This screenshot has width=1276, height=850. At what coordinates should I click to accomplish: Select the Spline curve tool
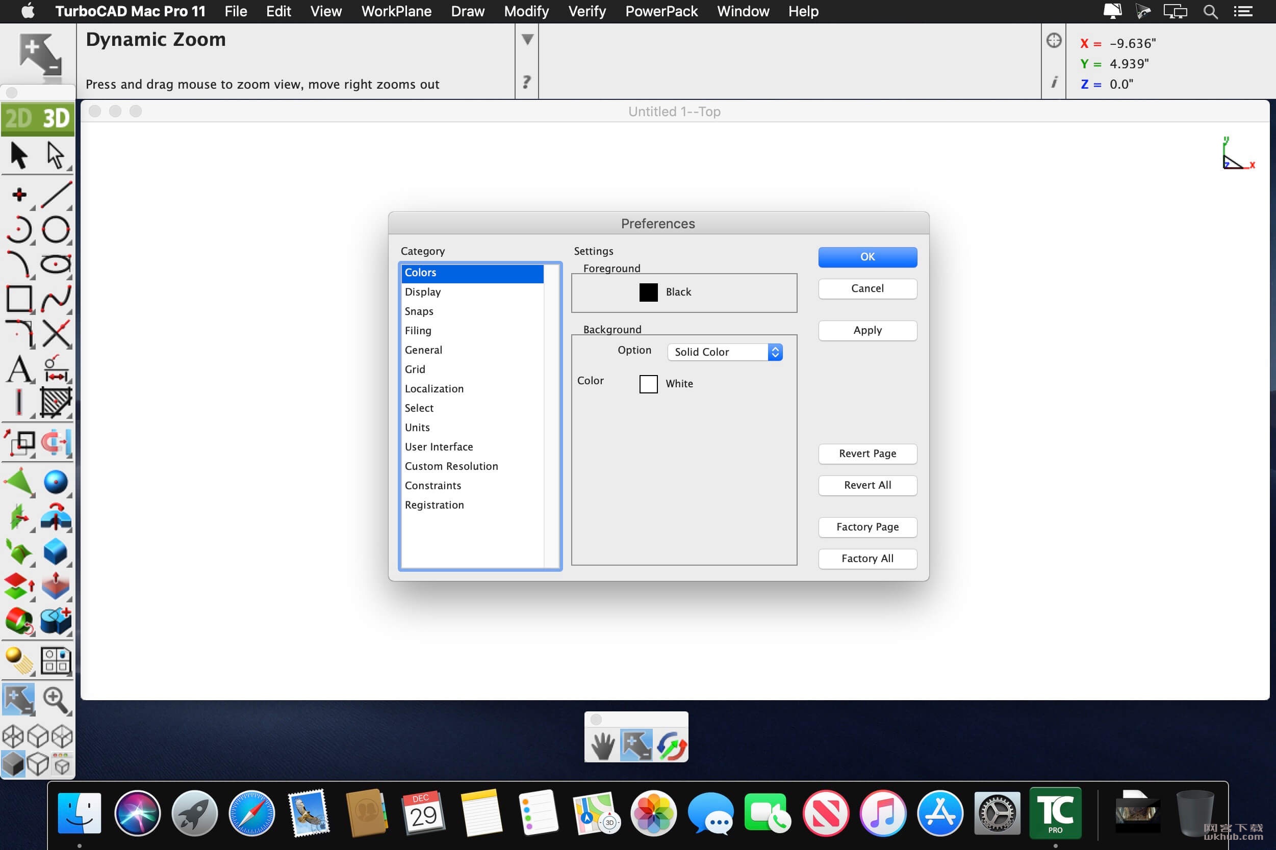pos(56,299)
